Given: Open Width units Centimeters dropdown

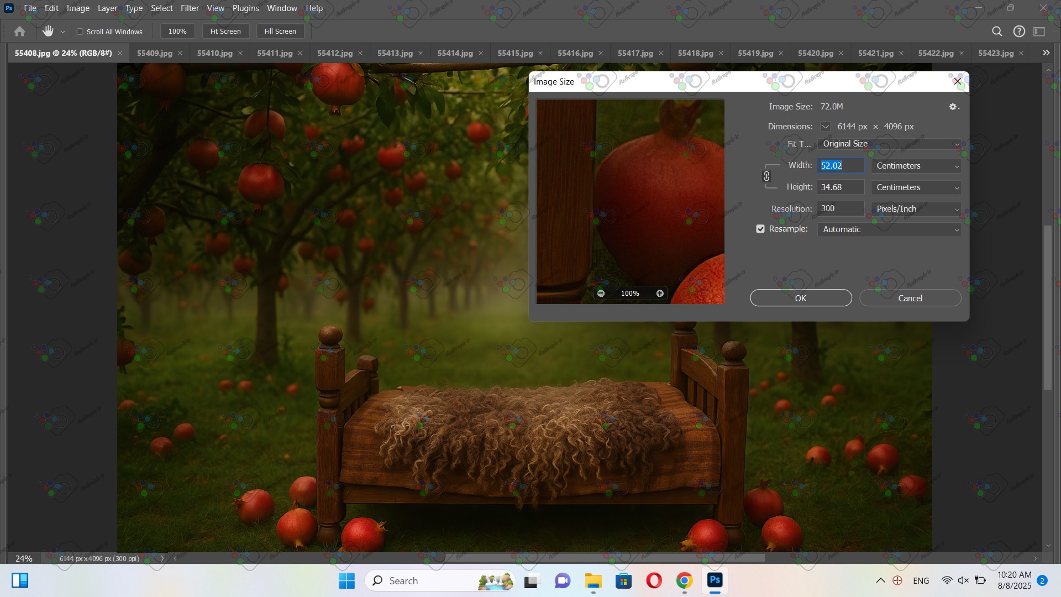Looking at the screenshot, I should tap(916, 166).
